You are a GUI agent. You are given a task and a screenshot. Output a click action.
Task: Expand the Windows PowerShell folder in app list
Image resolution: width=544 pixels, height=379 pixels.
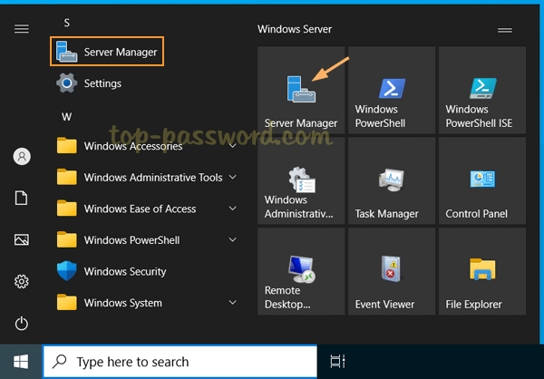click(233, 240)
